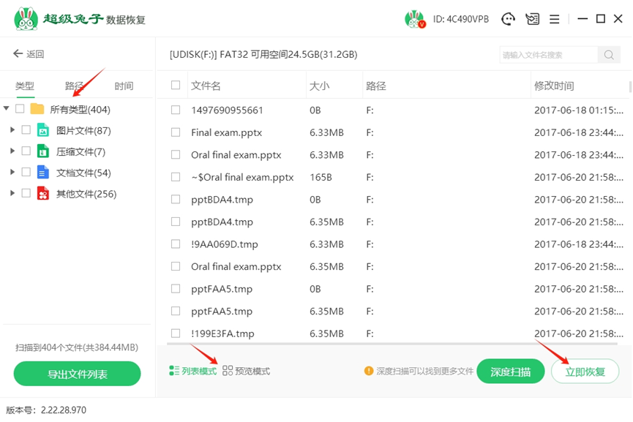633x422 pixels.
Task: Click the search magnifier button
Action: click(609, 55)
